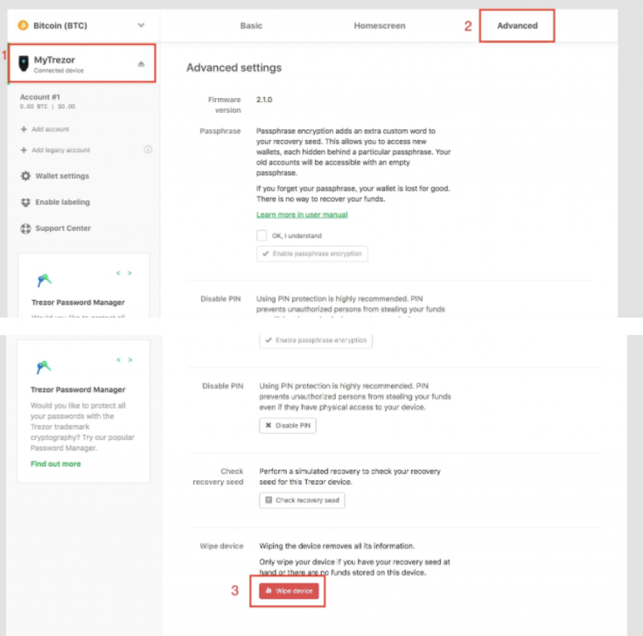This screenshot has width=643, height=636.
Task: Click the red Wipe device button
Action: click(289, 591)
